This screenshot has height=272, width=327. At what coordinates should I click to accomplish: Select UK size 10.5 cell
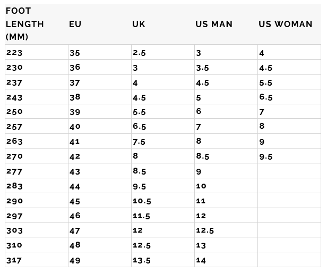point(142,201)
